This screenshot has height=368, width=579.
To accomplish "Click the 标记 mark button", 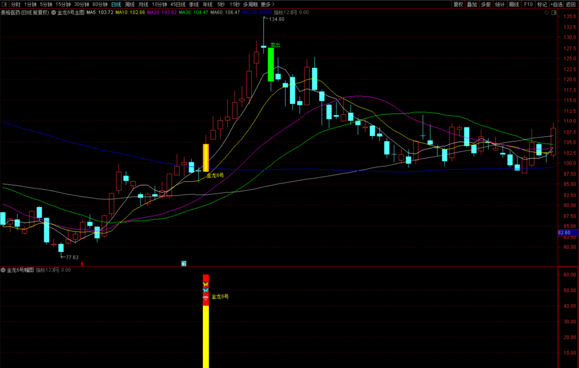I will (542, 4).
